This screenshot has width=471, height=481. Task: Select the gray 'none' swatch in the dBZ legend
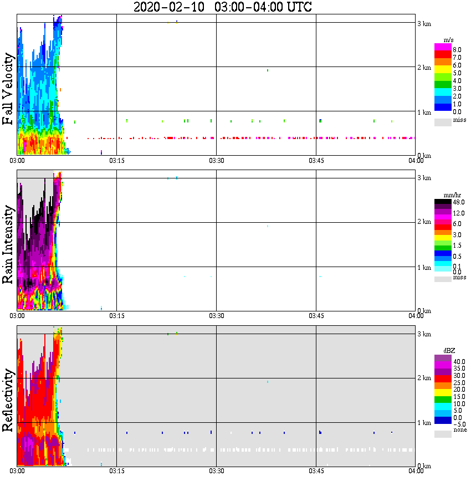443,434
